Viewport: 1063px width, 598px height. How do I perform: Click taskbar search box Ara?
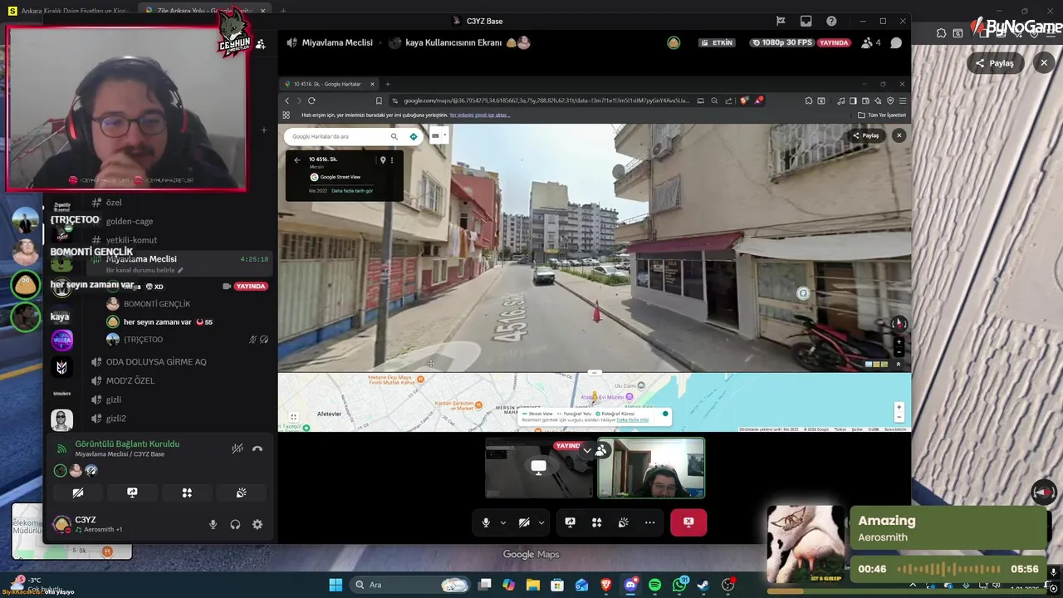[410, 585]
